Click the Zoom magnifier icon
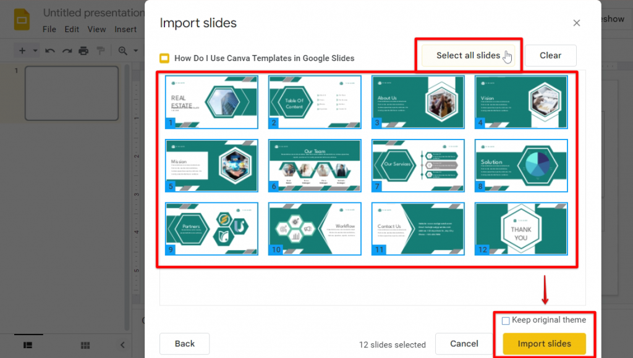The image size is (633, 358). click(x=122, y=51)
